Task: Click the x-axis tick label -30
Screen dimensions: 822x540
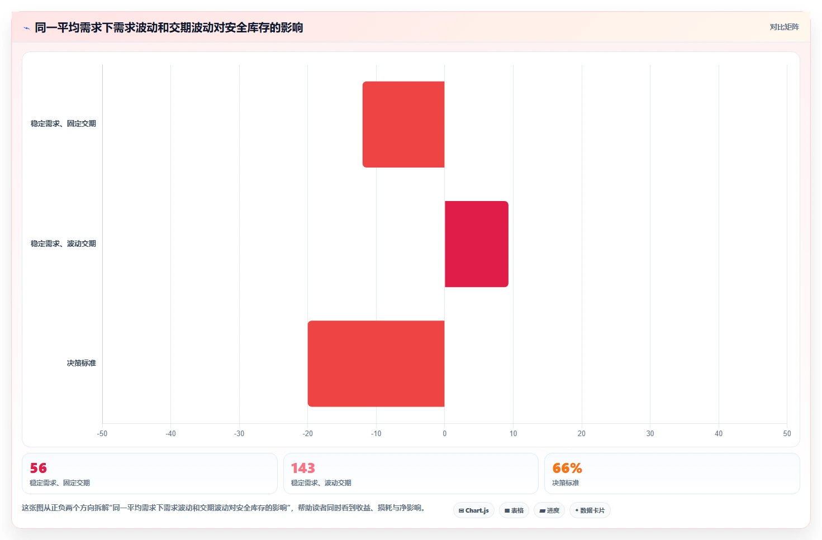Action: tap(239, 433)
